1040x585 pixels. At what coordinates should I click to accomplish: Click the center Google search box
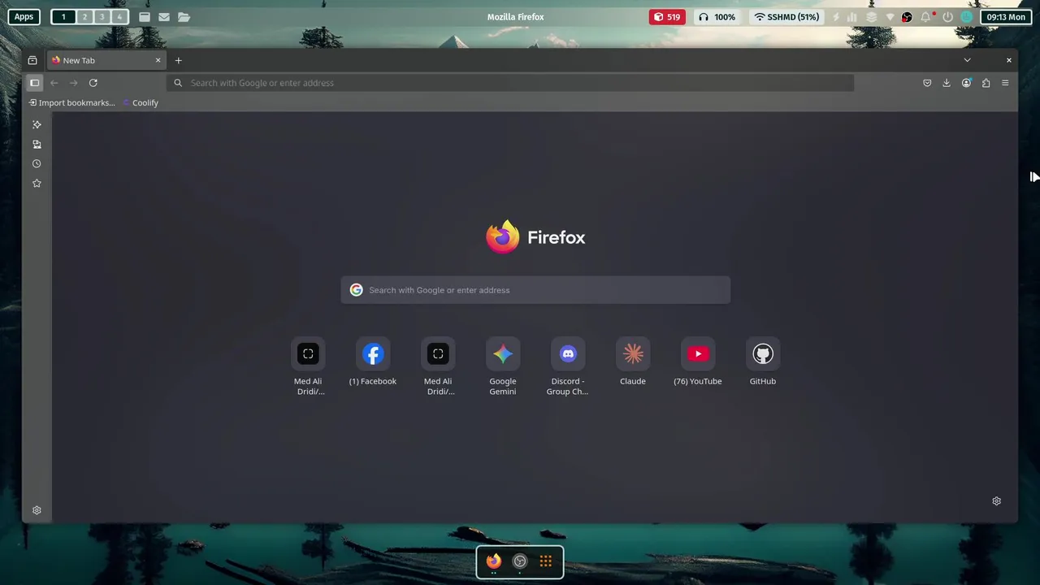(x=535, y=290)
